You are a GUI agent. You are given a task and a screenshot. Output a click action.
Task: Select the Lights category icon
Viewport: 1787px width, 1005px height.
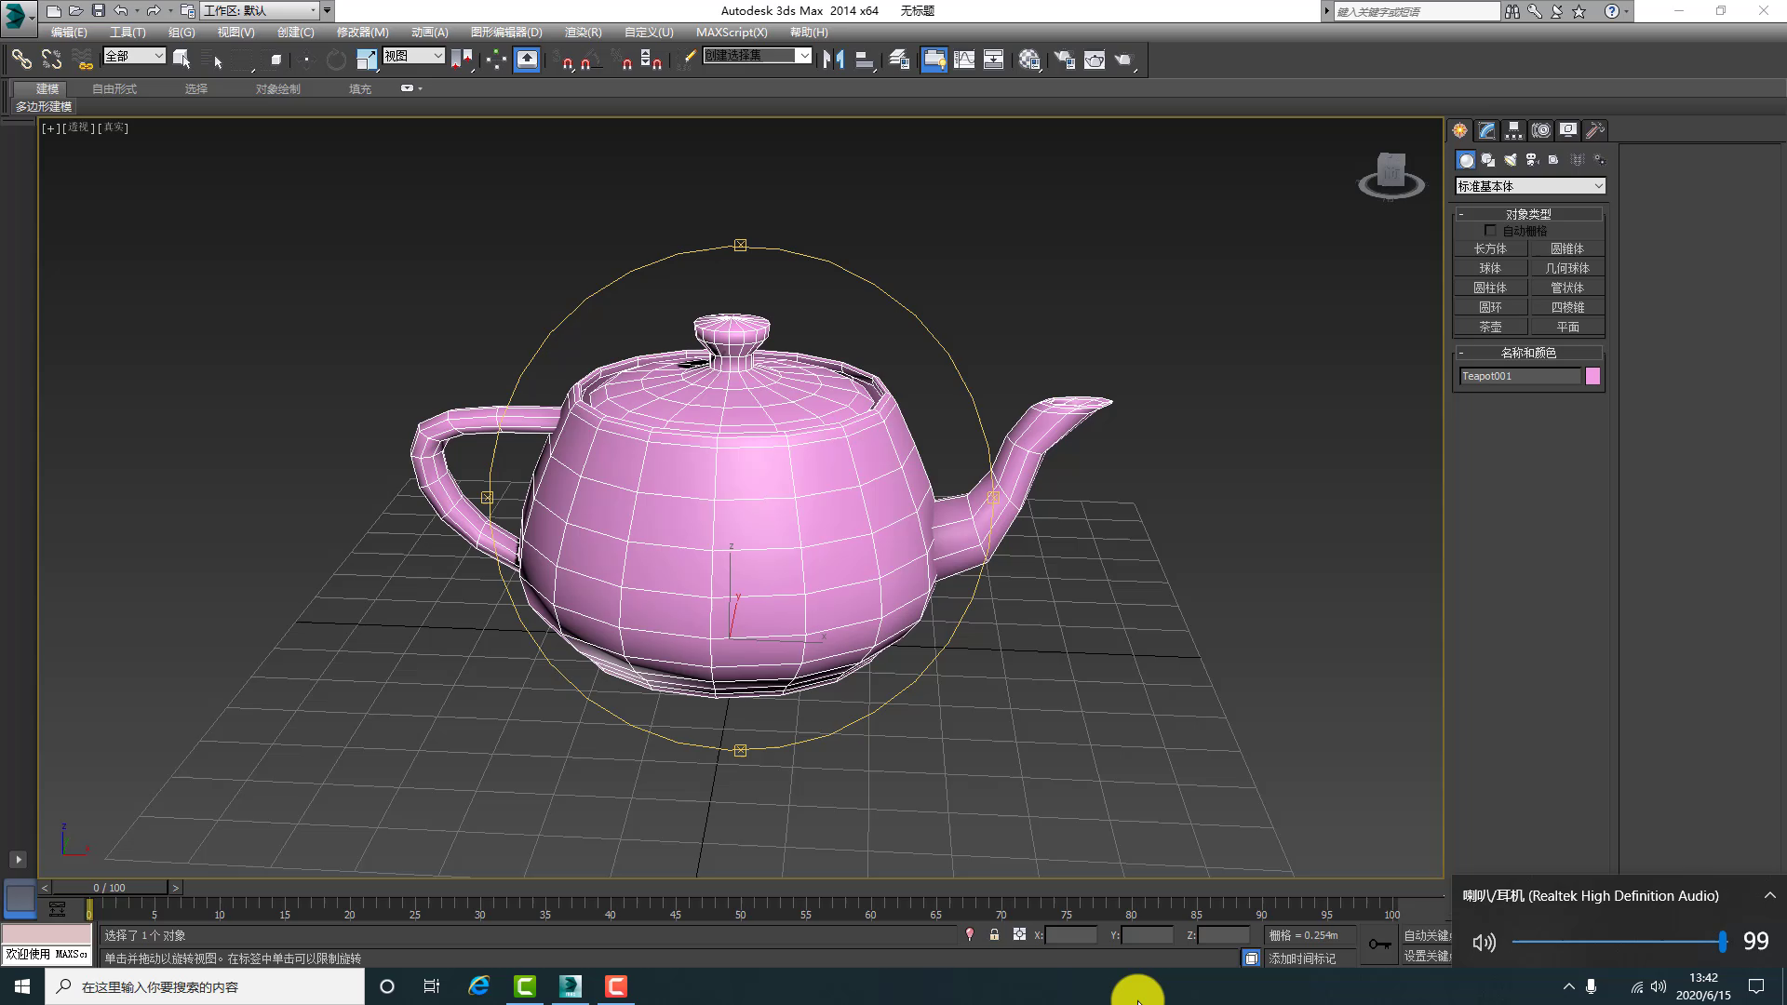[x=1510, y=160]
